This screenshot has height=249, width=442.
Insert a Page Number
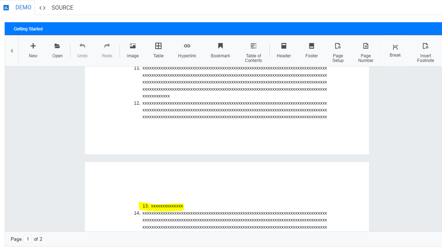(366, 46)
